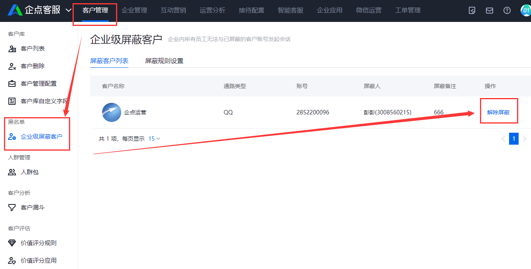Open 人群包 in sidebar
This screenshot has width=531, height=269.
click(x=29, y=172)
